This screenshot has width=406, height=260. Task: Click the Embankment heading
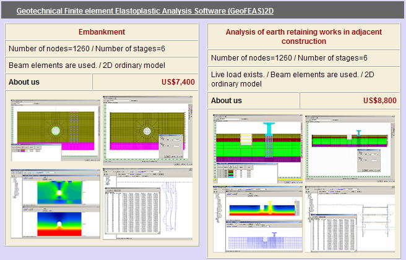[x=101, y=31]
